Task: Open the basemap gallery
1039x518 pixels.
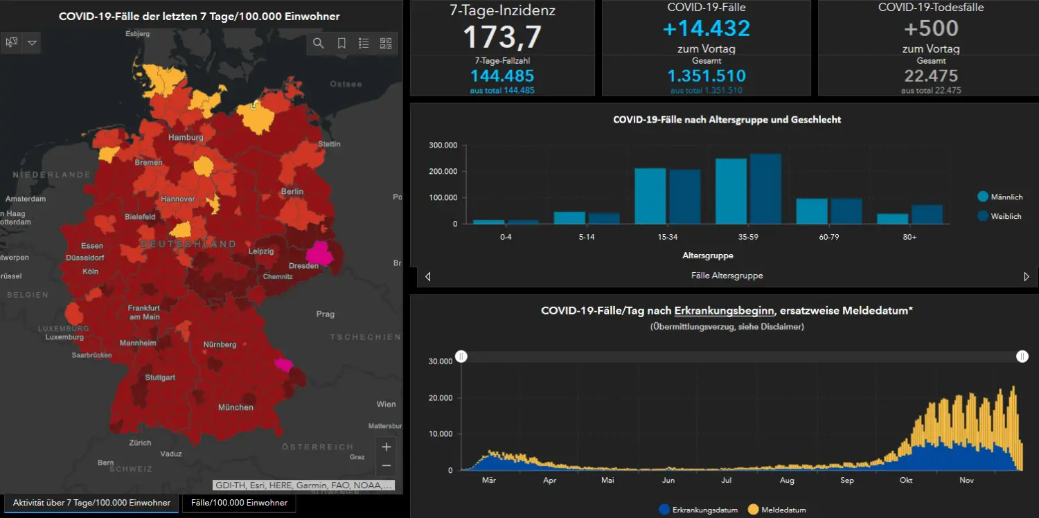Action: tap(386, 43)
